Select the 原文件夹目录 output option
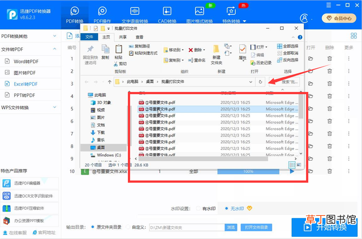Image resolution: width=362 pixels, height=239 pixels. [93, 227]
